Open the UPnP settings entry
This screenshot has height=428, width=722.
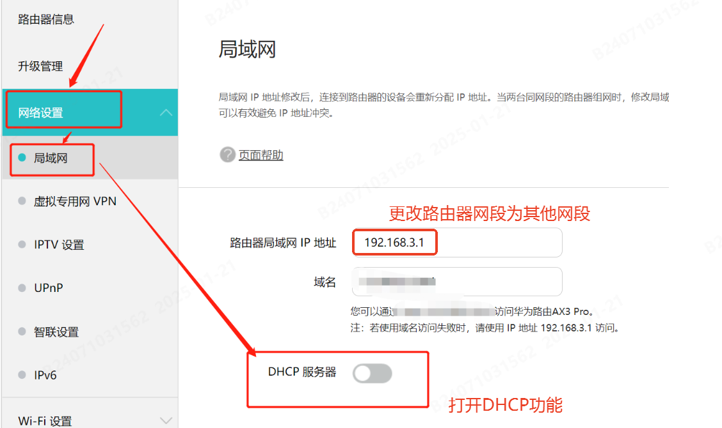click(x=49, y=288)
